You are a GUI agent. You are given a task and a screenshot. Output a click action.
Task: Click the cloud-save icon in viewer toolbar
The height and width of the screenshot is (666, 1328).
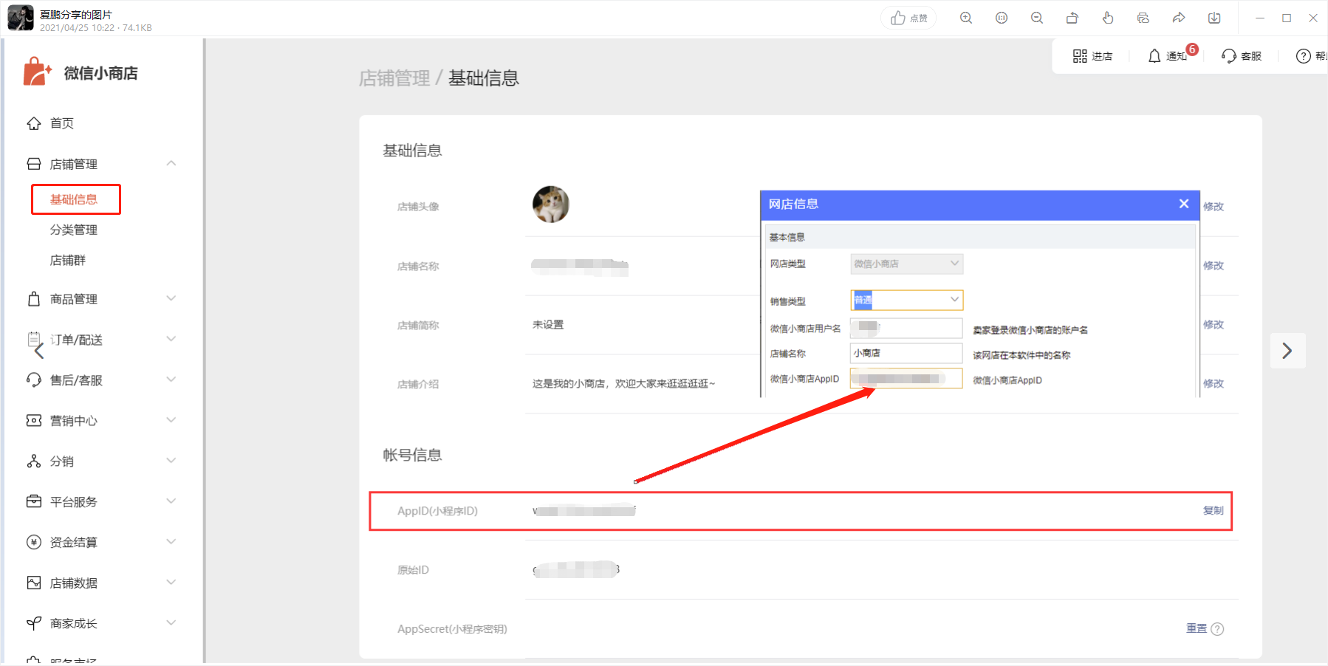1143,18
